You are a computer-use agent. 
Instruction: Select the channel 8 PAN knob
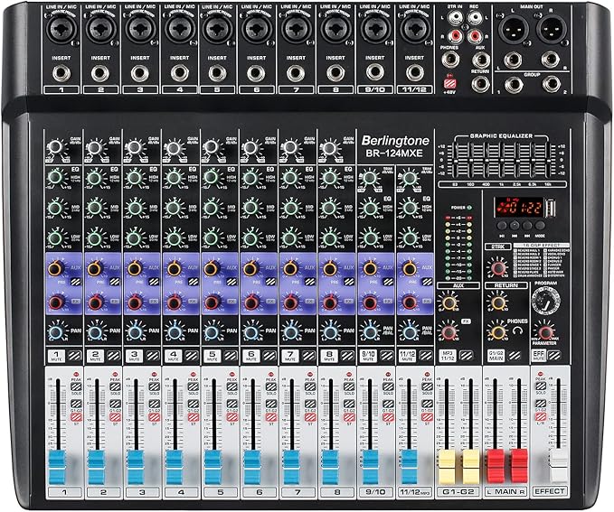330,330
